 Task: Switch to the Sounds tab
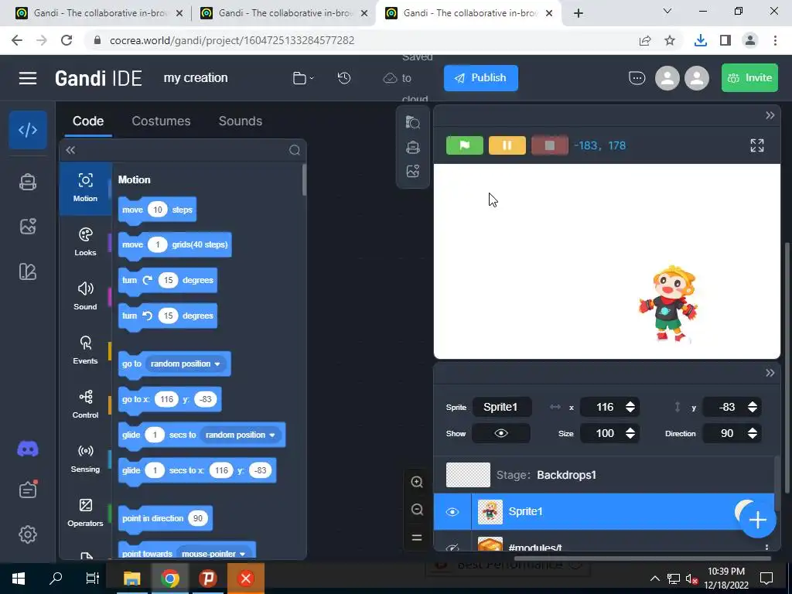[241, 121]
